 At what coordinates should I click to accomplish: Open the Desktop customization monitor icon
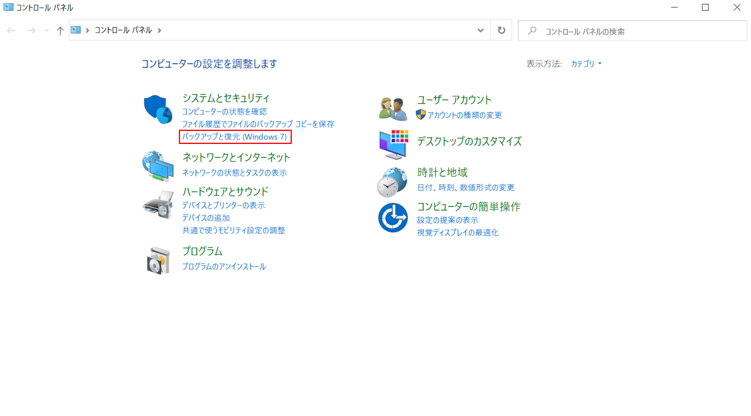point(393,144)
